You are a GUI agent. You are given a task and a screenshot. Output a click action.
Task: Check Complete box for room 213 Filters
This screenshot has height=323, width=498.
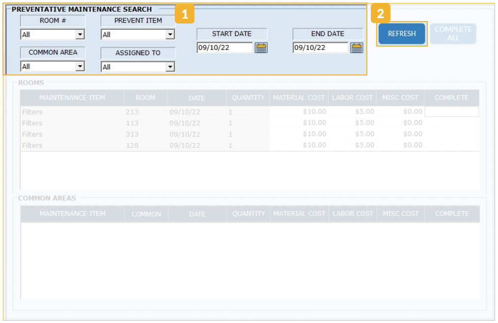point(451,112)
